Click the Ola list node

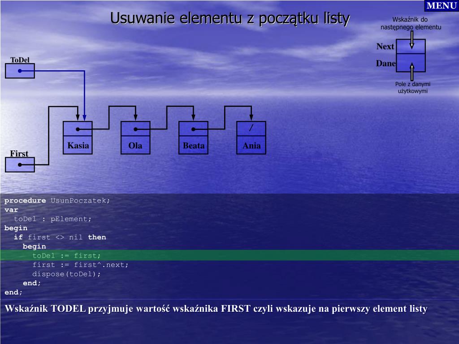click(135, 138)
